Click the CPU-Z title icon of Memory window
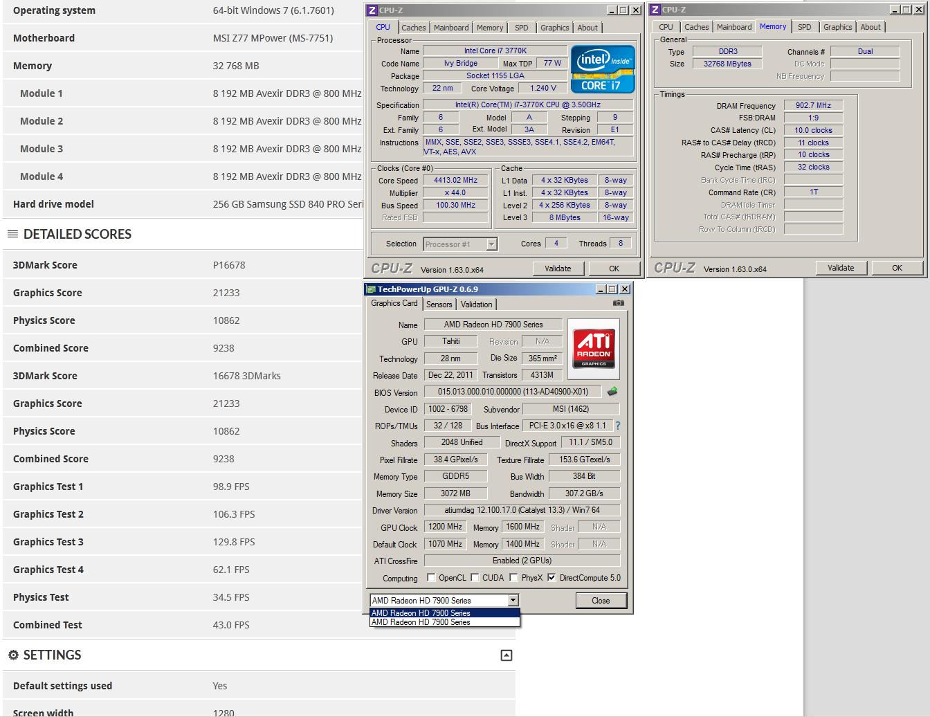 click(655, 10)
